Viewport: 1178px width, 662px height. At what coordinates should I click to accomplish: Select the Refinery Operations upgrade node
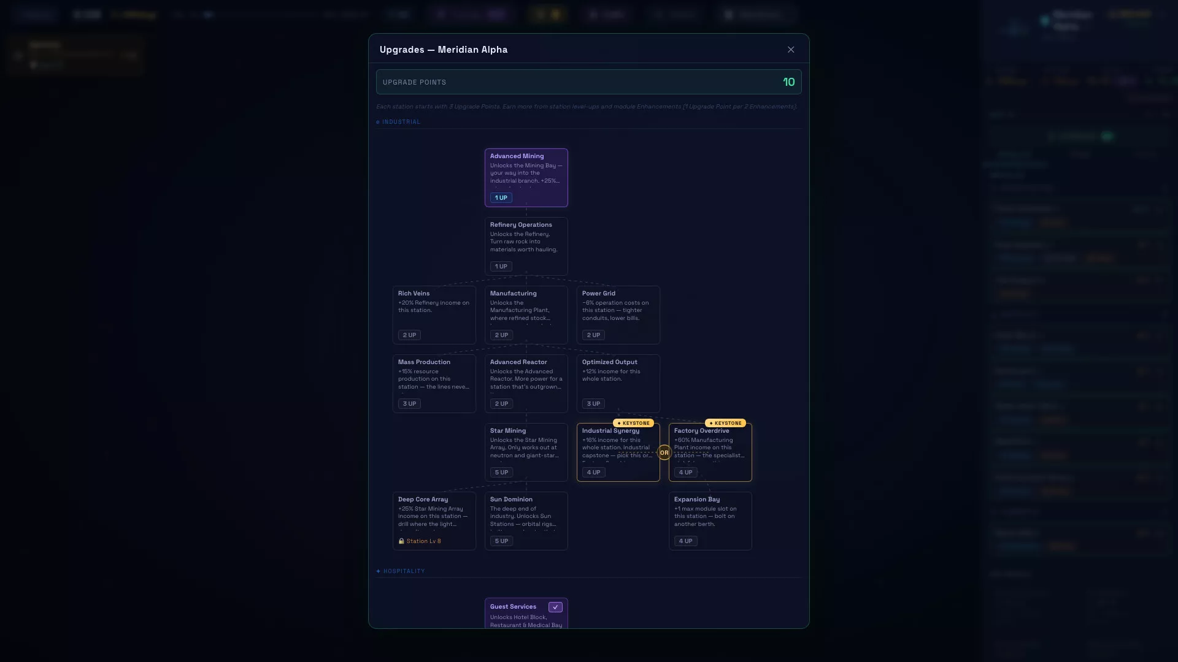tap(526, 246)
